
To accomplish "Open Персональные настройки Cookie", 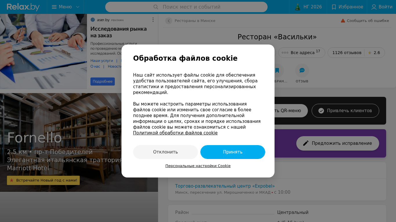I will [x=198, y=166].
